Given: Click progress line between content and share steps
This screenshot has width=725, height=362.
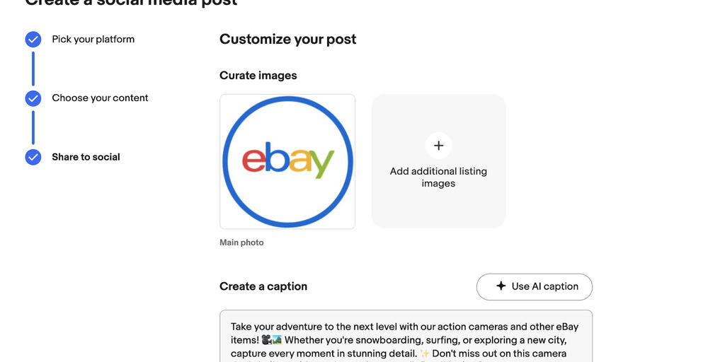Looking at the screenshot, I should click(x=33, y=127).
